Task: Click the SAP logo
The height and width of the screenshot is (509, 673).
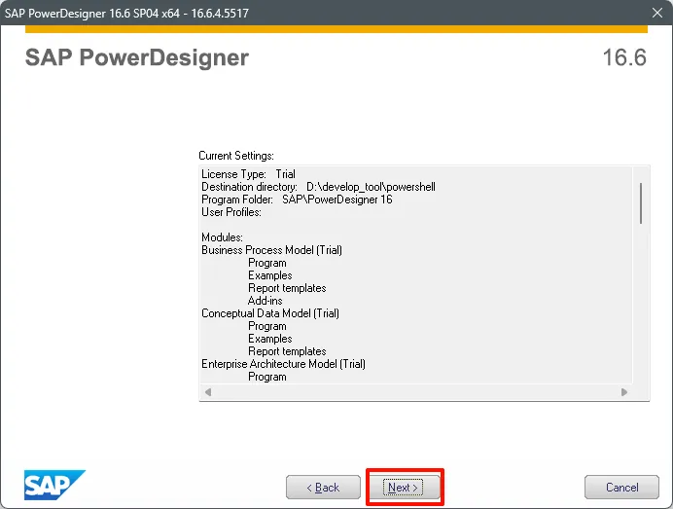Action: pos(54,485)
